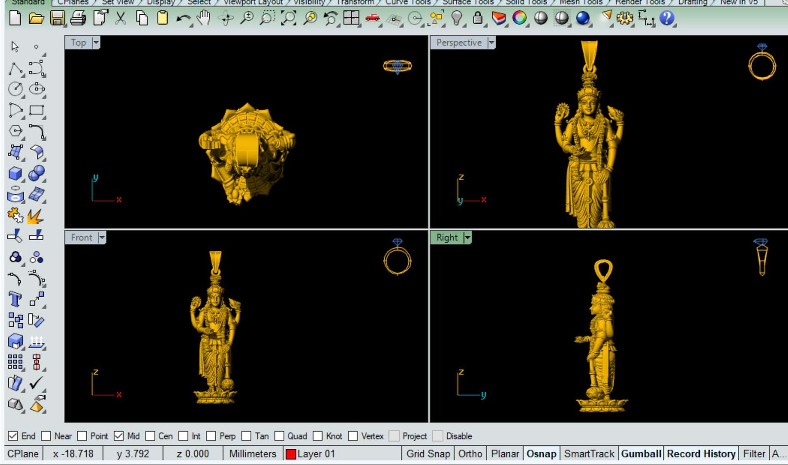Click the lock objects padlock icon

pos(477,19)
